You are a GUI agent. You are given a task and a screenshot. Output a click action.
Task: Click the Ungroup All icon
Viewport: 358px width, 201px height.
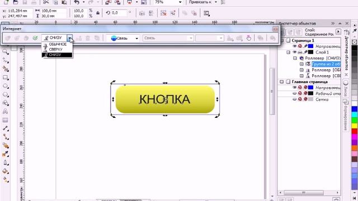(173, 13)
